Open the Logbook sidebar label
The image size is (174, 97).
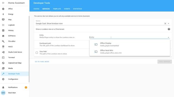pos(11,25)
